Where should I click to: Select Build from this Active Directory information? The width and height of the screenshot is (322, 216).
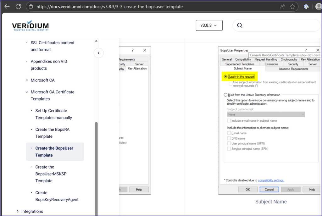point(225,95)
